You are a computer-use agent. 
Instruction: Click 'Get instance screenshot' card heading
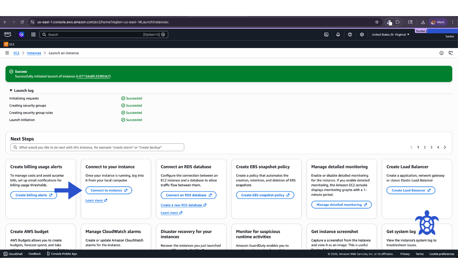335,231
